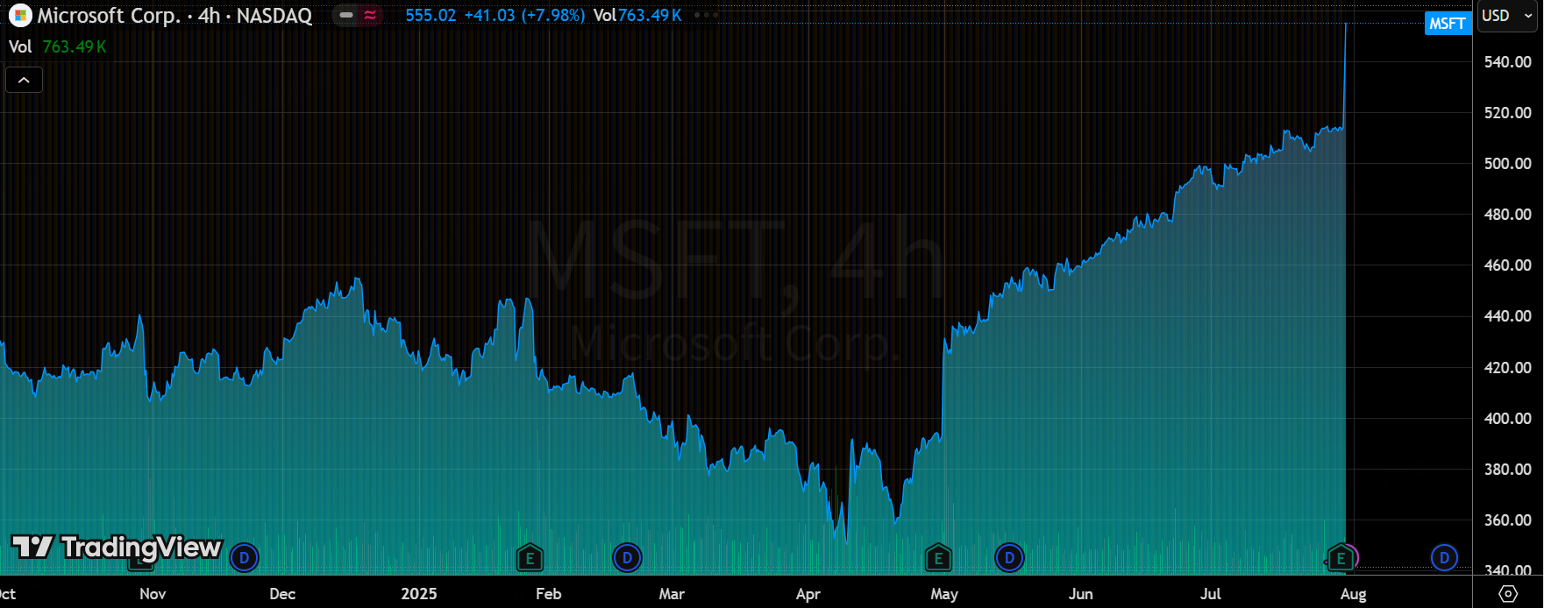Screen dimensions: 1544x608
Task: Open the USD currency dropdown
Action: 1507,16
